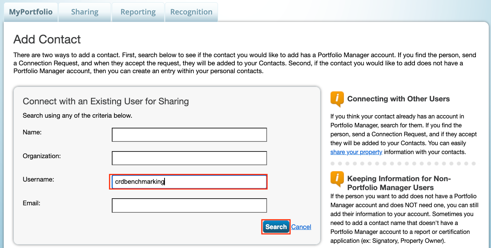Viewport: 491px width, 248px height.
Task: Go to the Reporting tab
Action: (x=138, y=12)
